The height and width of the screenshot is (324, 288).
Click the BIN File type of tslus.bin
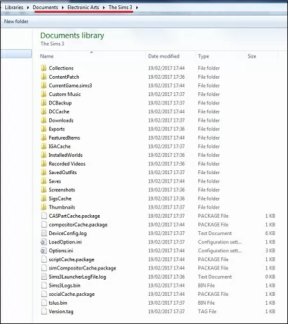click(206, 303)
